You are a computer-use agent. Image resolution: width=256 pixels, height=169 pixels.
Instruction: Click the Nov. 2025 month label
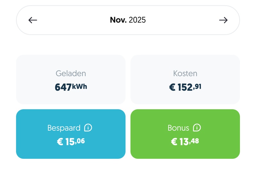[128, 20]
